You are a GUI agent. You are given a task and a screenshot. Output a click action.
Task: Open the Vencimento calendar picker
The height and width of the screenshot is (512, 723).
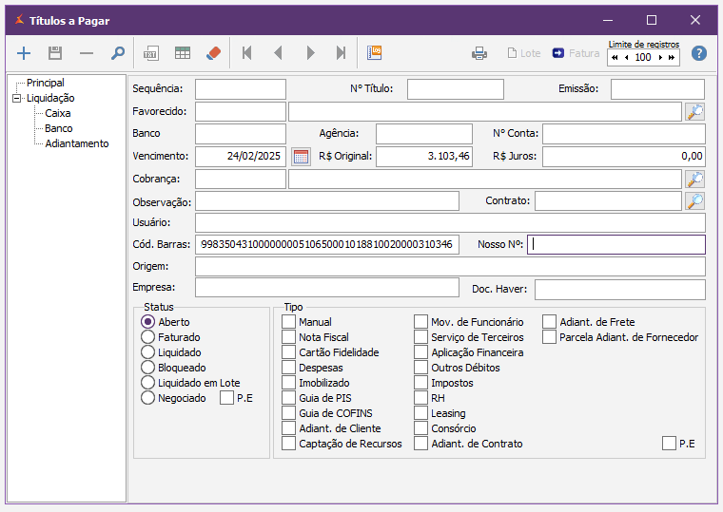pos(301,157)
